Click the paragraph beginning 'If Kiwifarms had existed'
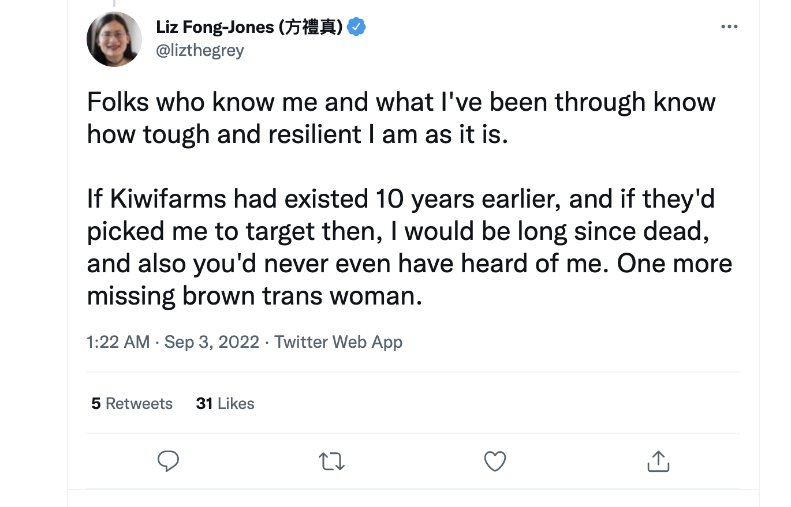Image resolution: width=791 pixels, height=507 pixels. [409, 247]
